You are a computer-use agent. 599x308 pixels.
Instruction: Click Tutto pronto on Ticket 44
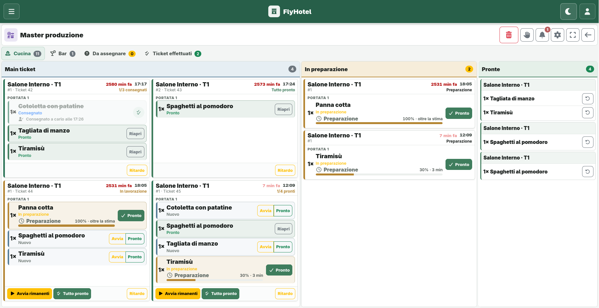point(72,293)
